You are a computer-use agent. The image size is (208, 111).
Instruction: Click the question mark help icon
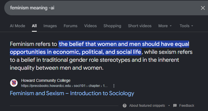[x=125, y=106]
